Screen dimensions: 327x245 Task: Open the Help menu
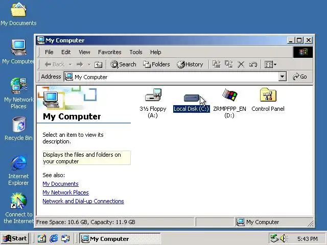(x=155, y=52)
